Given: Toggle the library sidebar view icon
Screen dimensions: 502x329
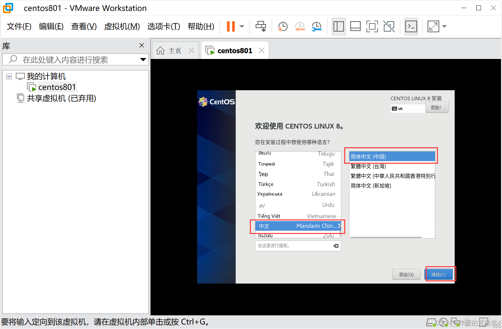Looking at the screenshot, I should pos(339,26).
